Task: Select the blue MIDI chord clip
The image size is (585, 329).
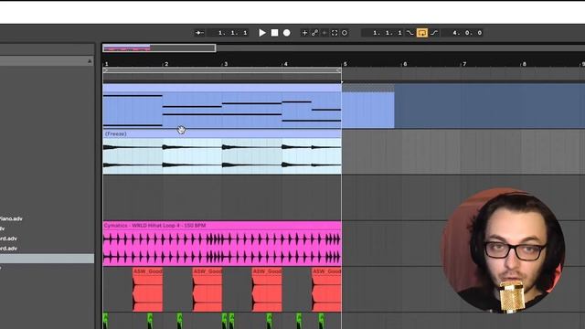Action: coord(222,106)
